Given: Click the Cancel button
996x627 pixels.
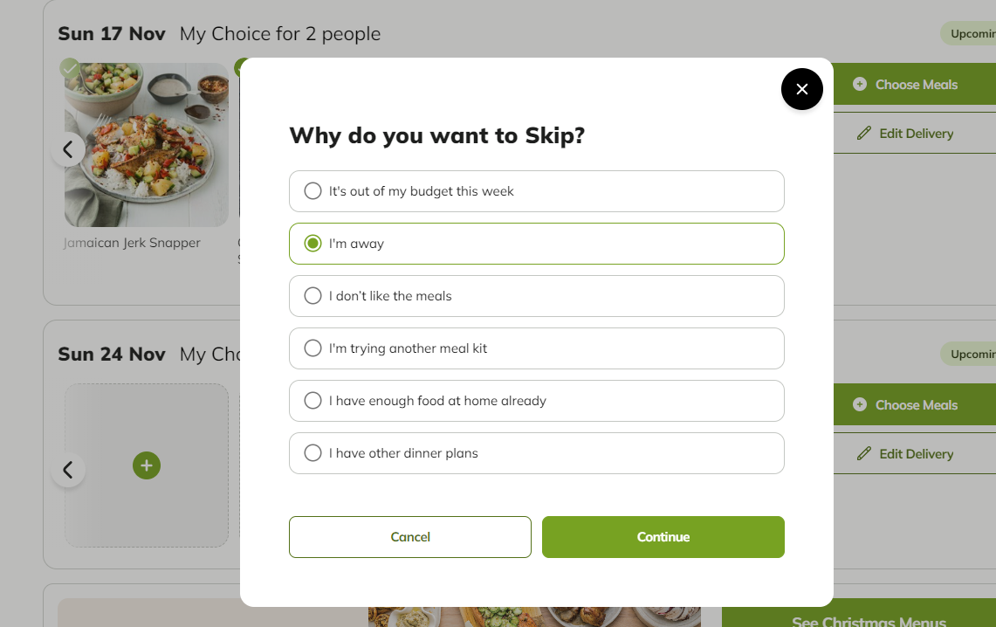Looking at the screenshot, I should point(409,537).
